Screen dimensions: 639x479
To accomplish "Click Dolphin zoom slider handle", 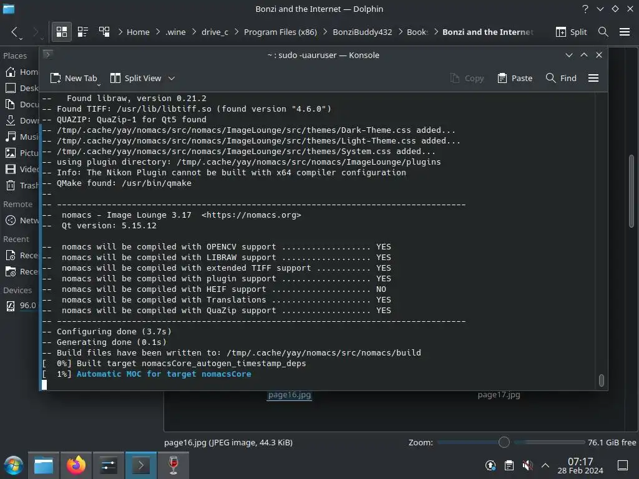I will [504, 442].
